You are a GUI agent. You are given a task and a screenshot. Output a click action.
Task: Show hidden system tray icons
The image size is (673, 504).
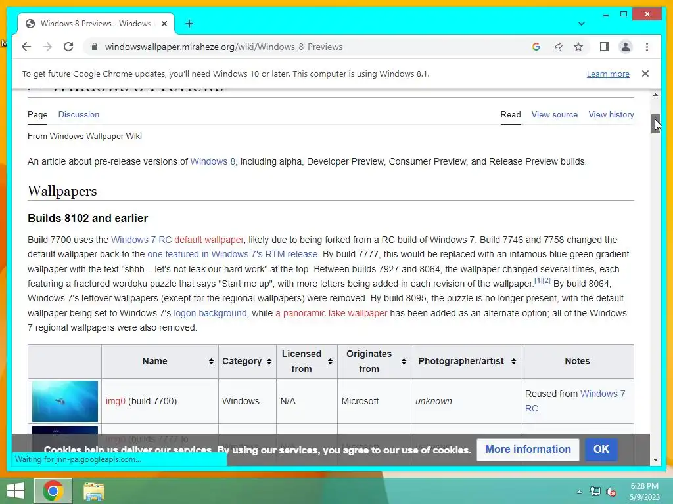tap(579, 492)
